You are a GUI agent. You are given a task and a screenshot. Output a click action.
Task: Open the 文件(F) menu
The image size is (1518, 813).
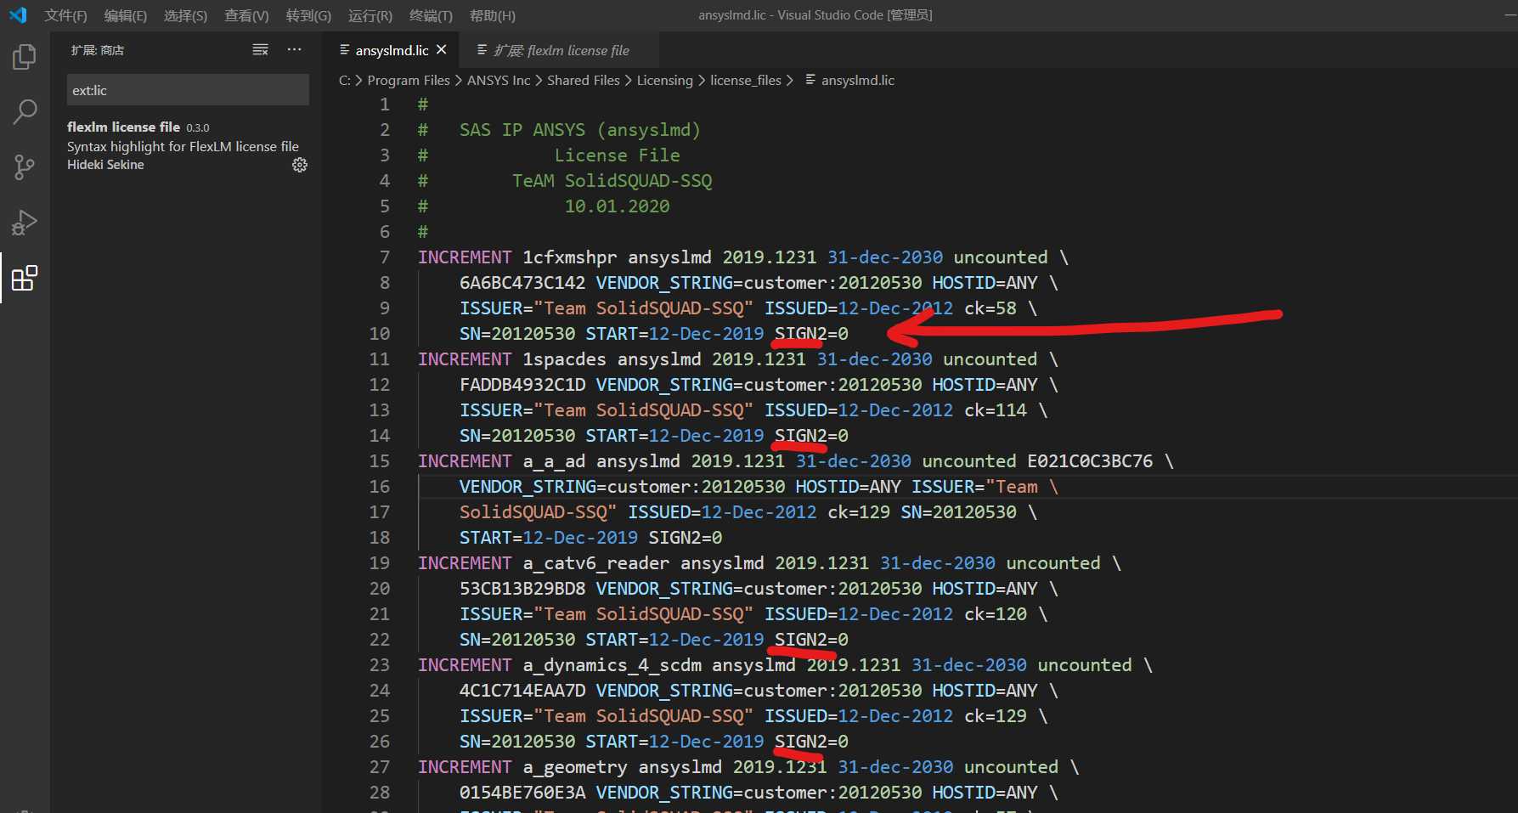click(66, 15)
